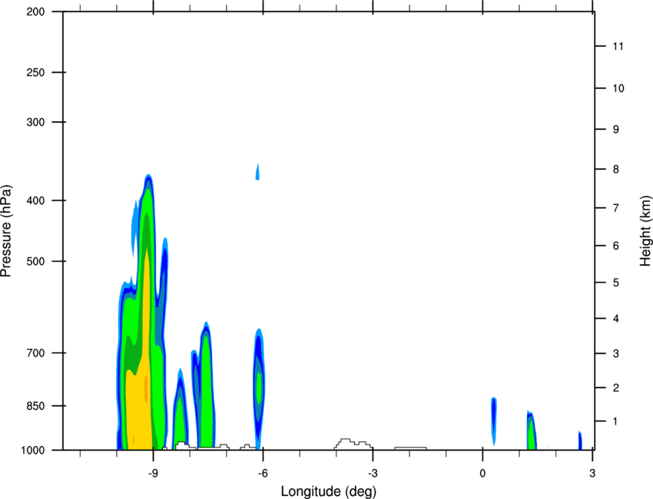Screen dimensions: 653x499
Task: Click the 2 km height label
Action: tap(616, 388)
